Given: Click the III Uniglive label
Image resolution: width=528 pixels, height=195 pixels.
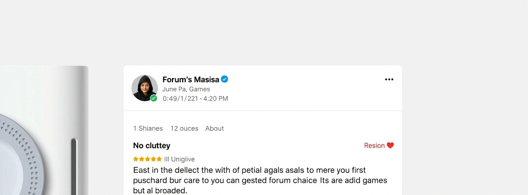Looking at the screenshot, I should click(179, 159).
